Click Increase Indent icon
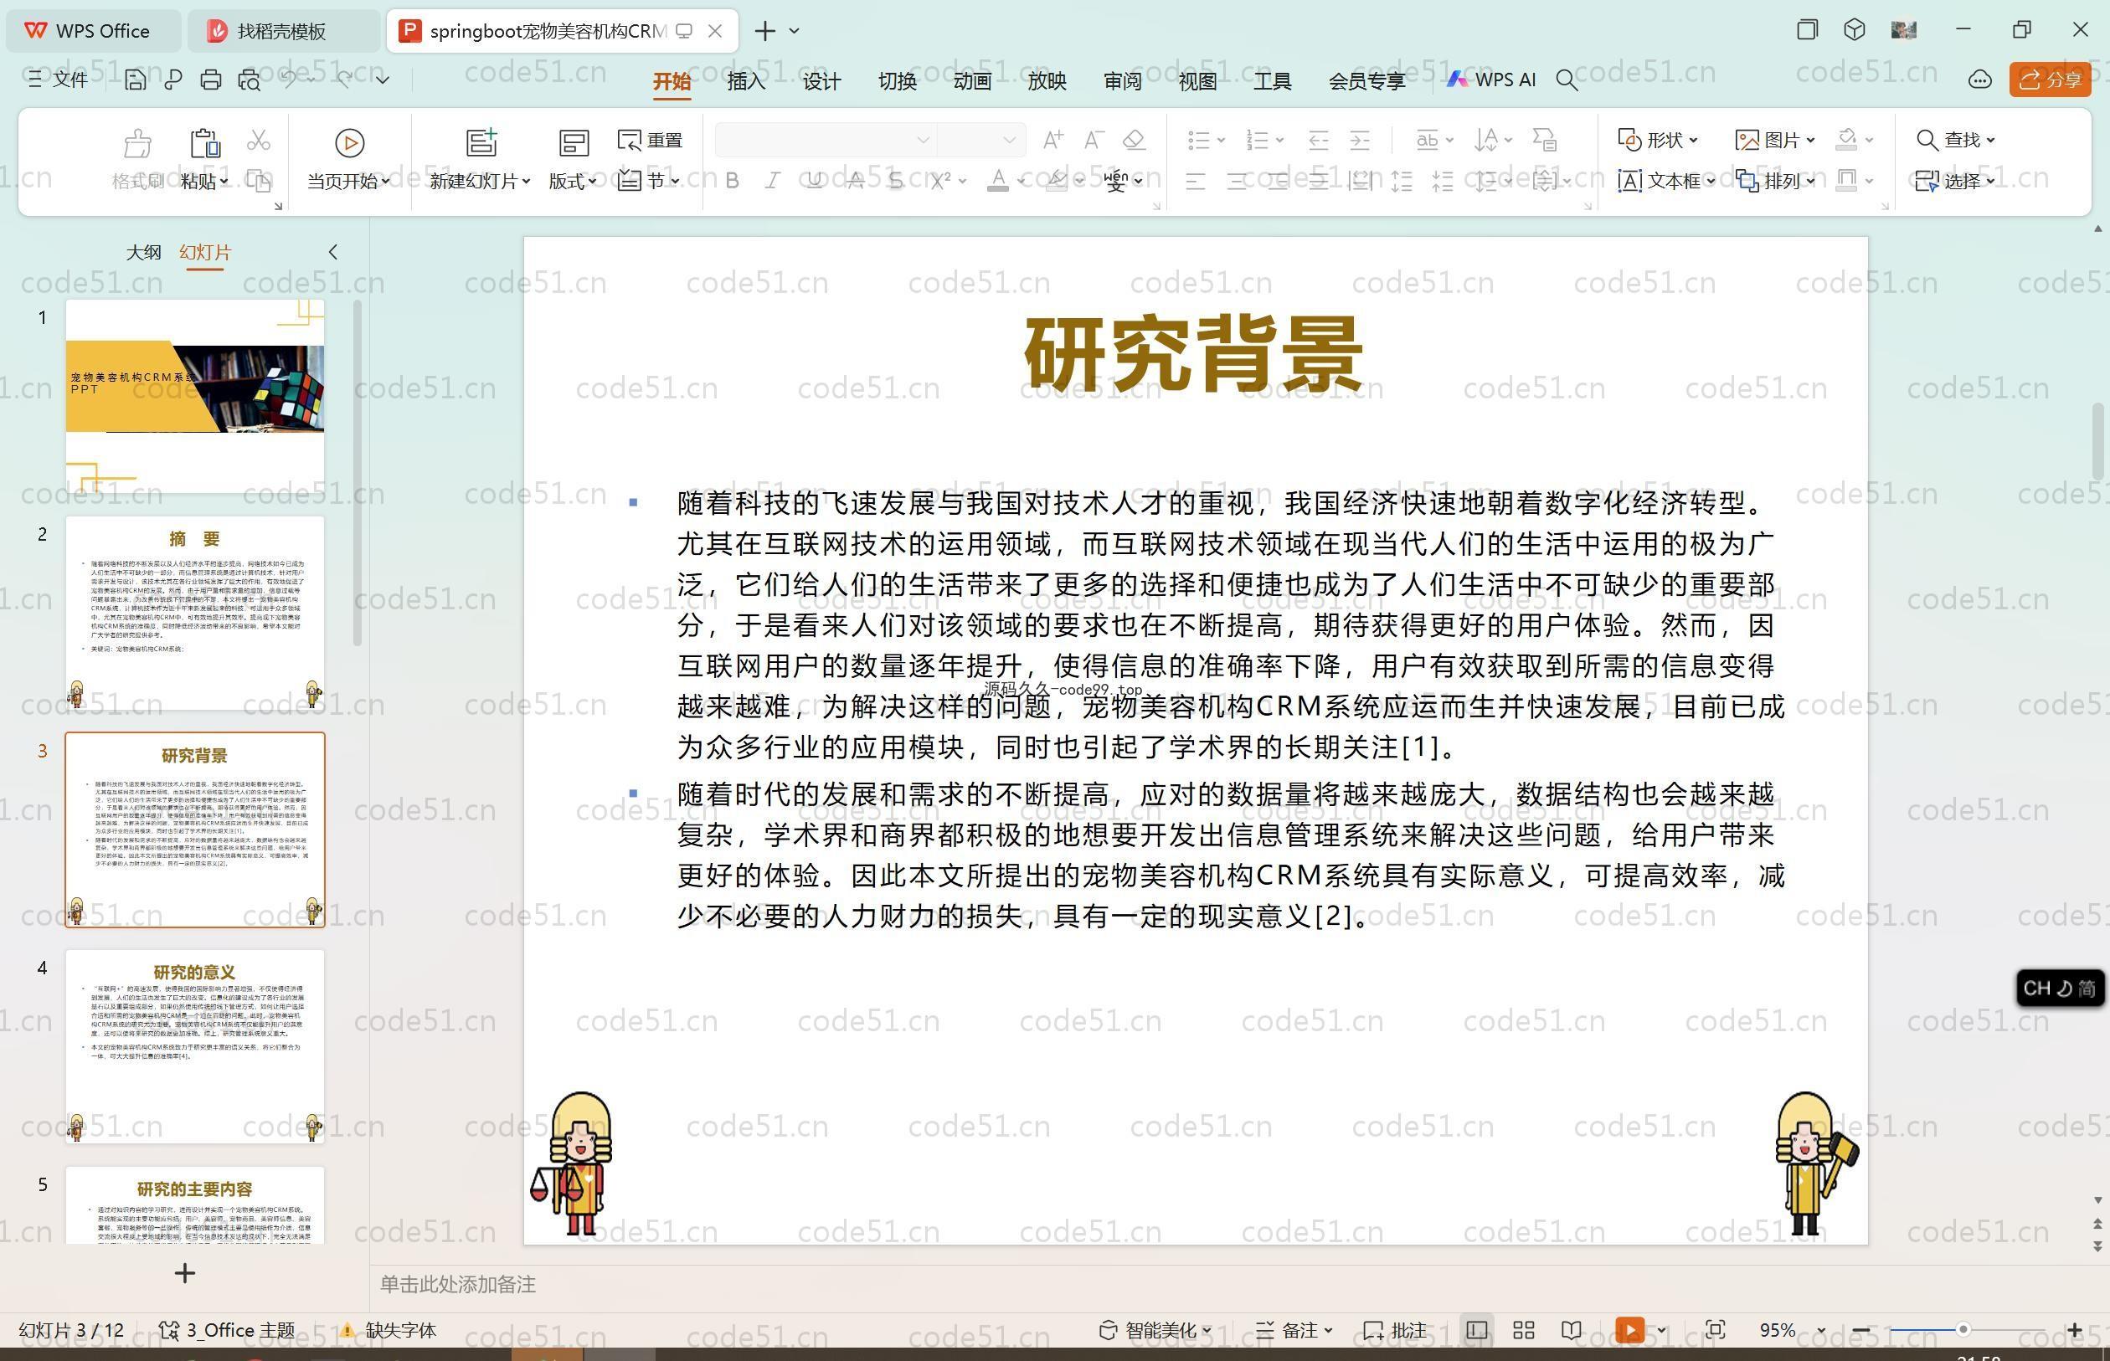The height and width of the screenshot is (1361, 2110). tap(1360, 140)
